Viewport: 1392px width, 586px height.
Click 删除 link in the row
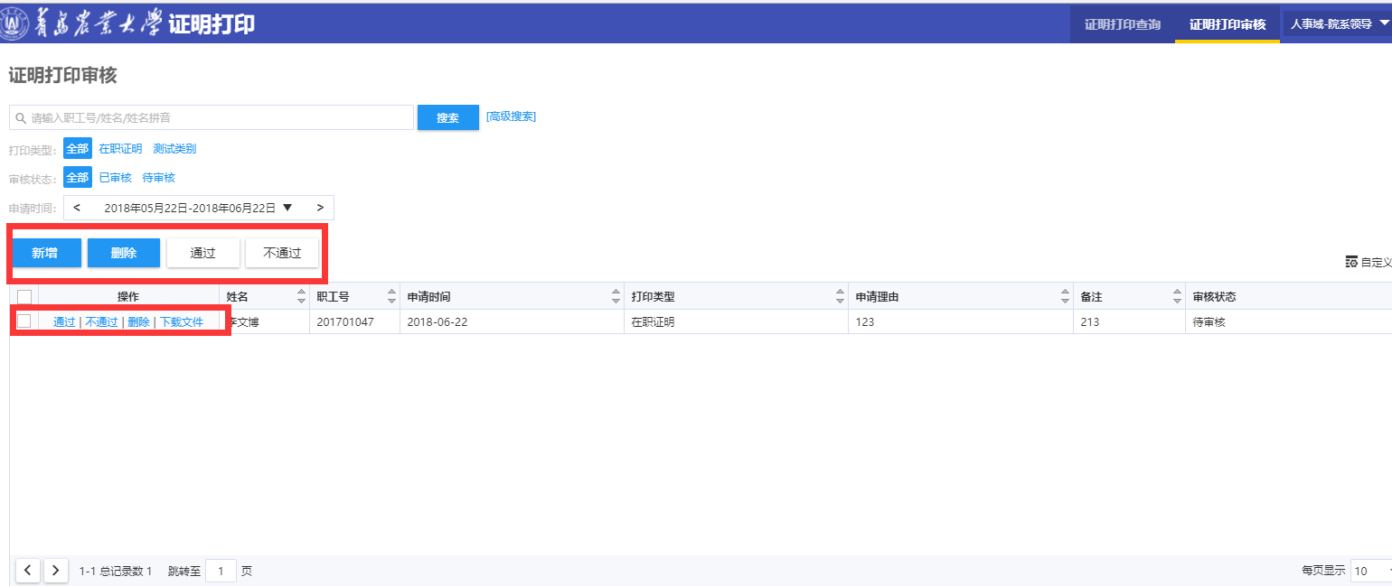(138, 321)
